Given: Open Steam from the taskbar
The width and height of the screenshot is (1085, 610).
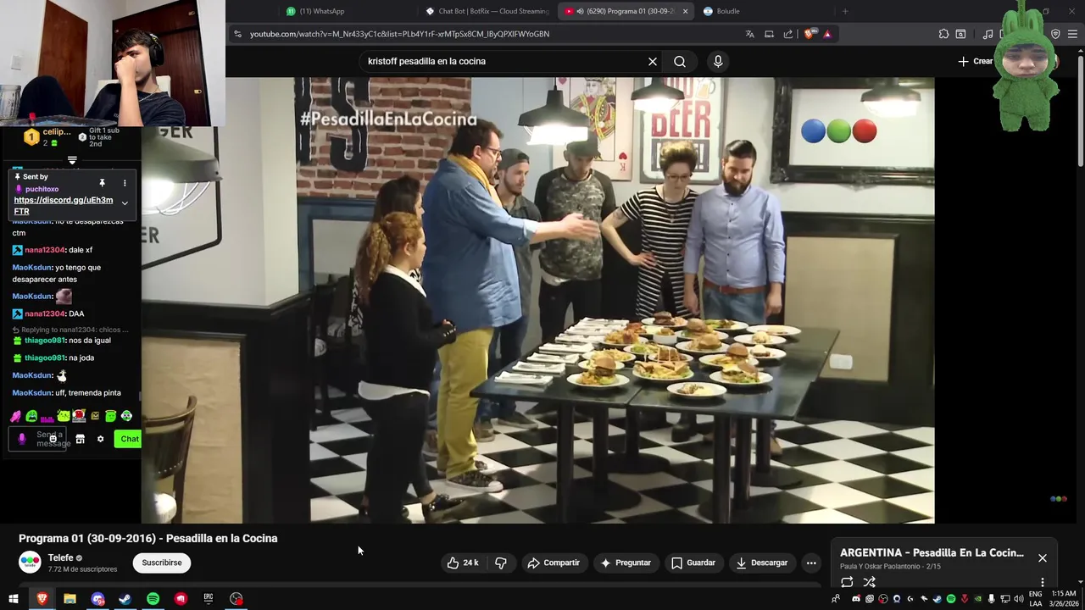Looking at the screenshot, I should 125,599.
